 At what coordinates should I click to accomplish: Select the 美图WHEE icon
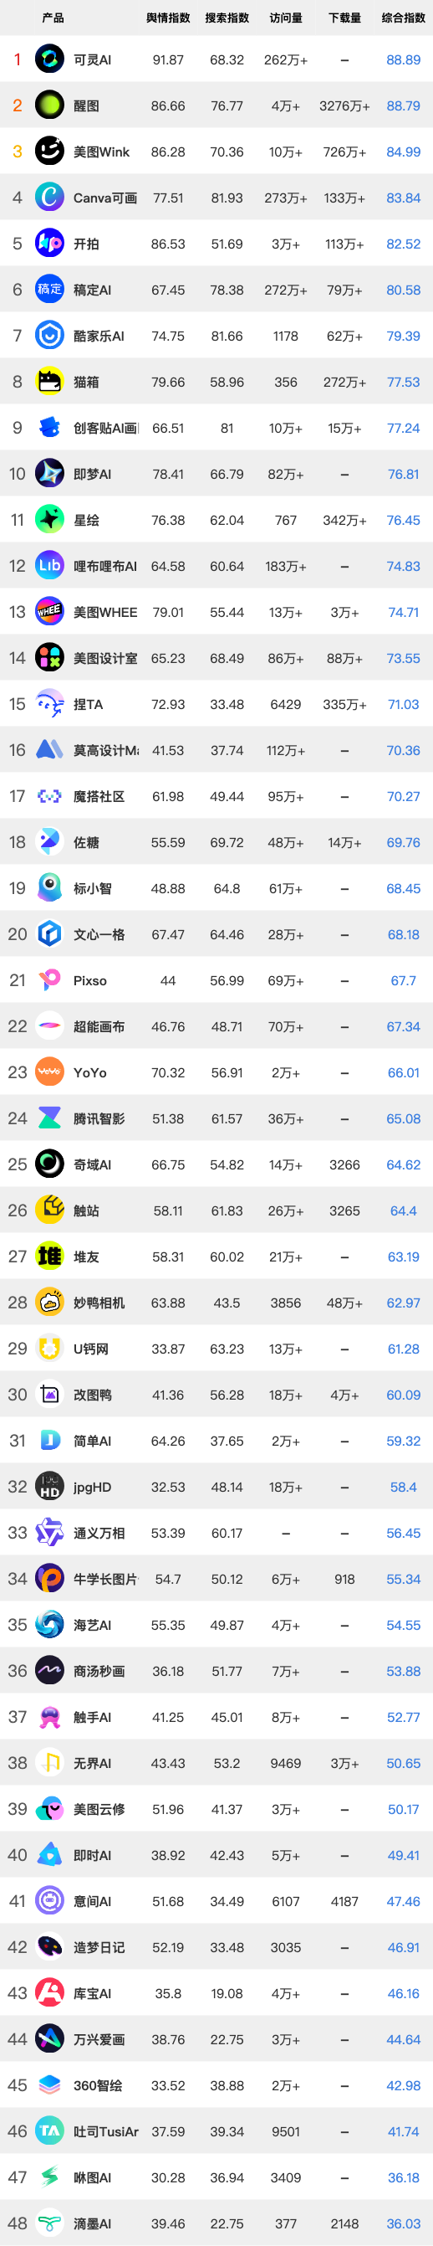point(49,612)
